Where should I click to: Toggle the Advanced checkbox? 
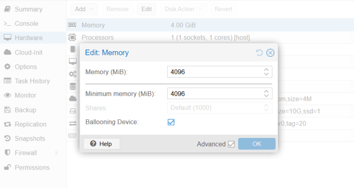pos(231,144)
